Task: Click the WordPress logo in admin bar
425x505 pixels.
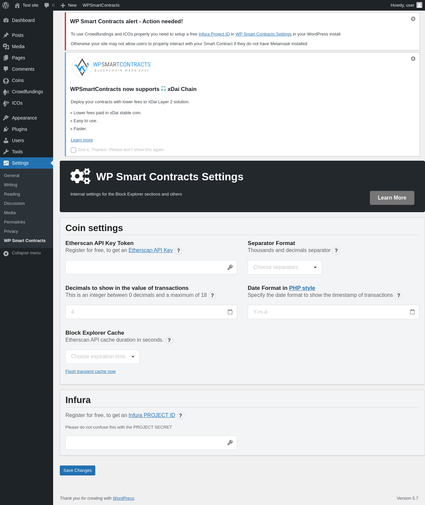Action: 6,5
